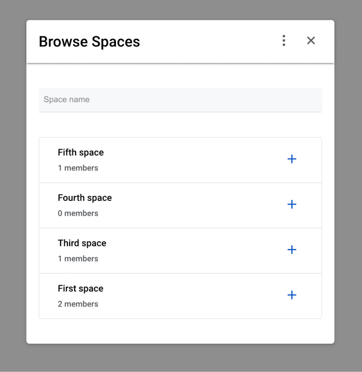Select the join icon for the 0 members space
362x372 pixels.
(x=292, y=205)
